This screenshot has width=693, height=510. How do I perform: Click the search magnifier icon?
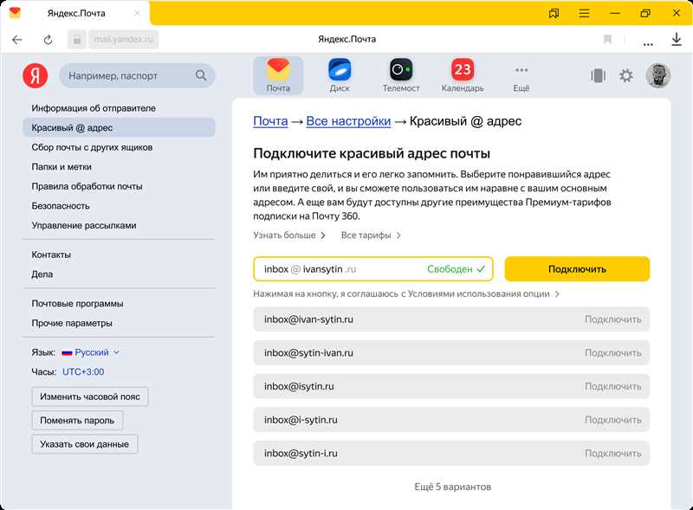point(201,75)
